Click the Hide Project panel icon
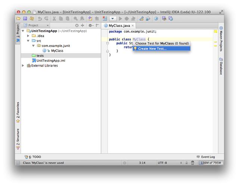This screenshot has height=186, width=239. pos(97,26)
